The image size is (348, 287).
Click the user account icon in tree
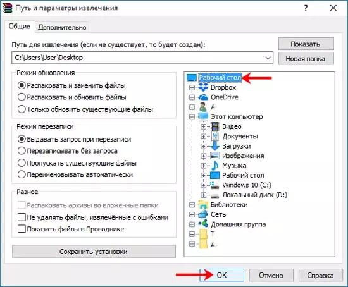[203, 107]
